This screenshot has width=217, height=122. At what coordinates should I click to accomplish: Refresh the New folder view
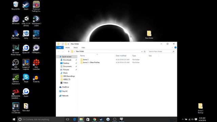(x=145, y=52)
